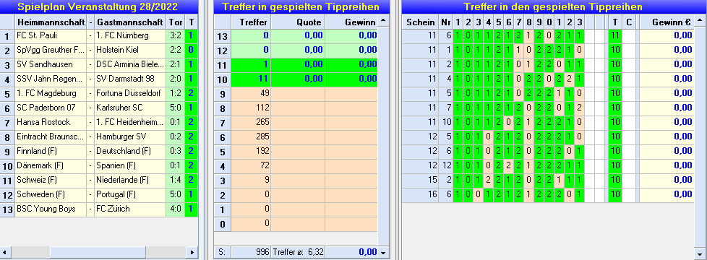The width and height of the screenshot is (707, 260).
Task: Click the 4:0 score cell
Action: click(x=176, y=209)
